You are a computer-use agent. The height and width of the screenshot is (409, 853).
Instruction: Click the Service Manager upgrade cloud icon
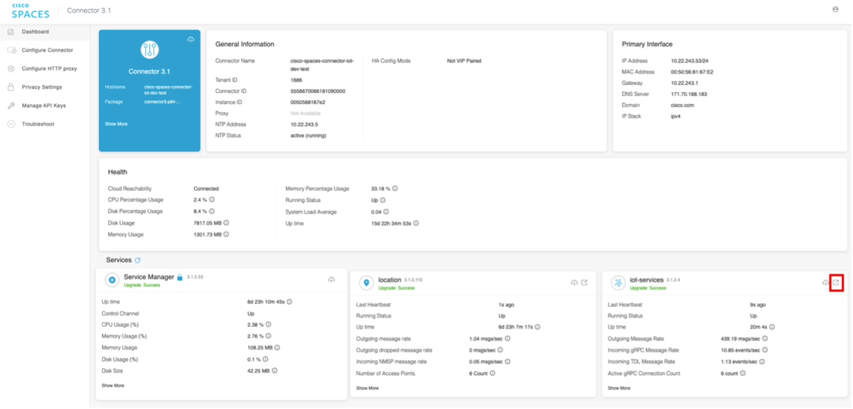pyautogui.click(x=331, y=279)
